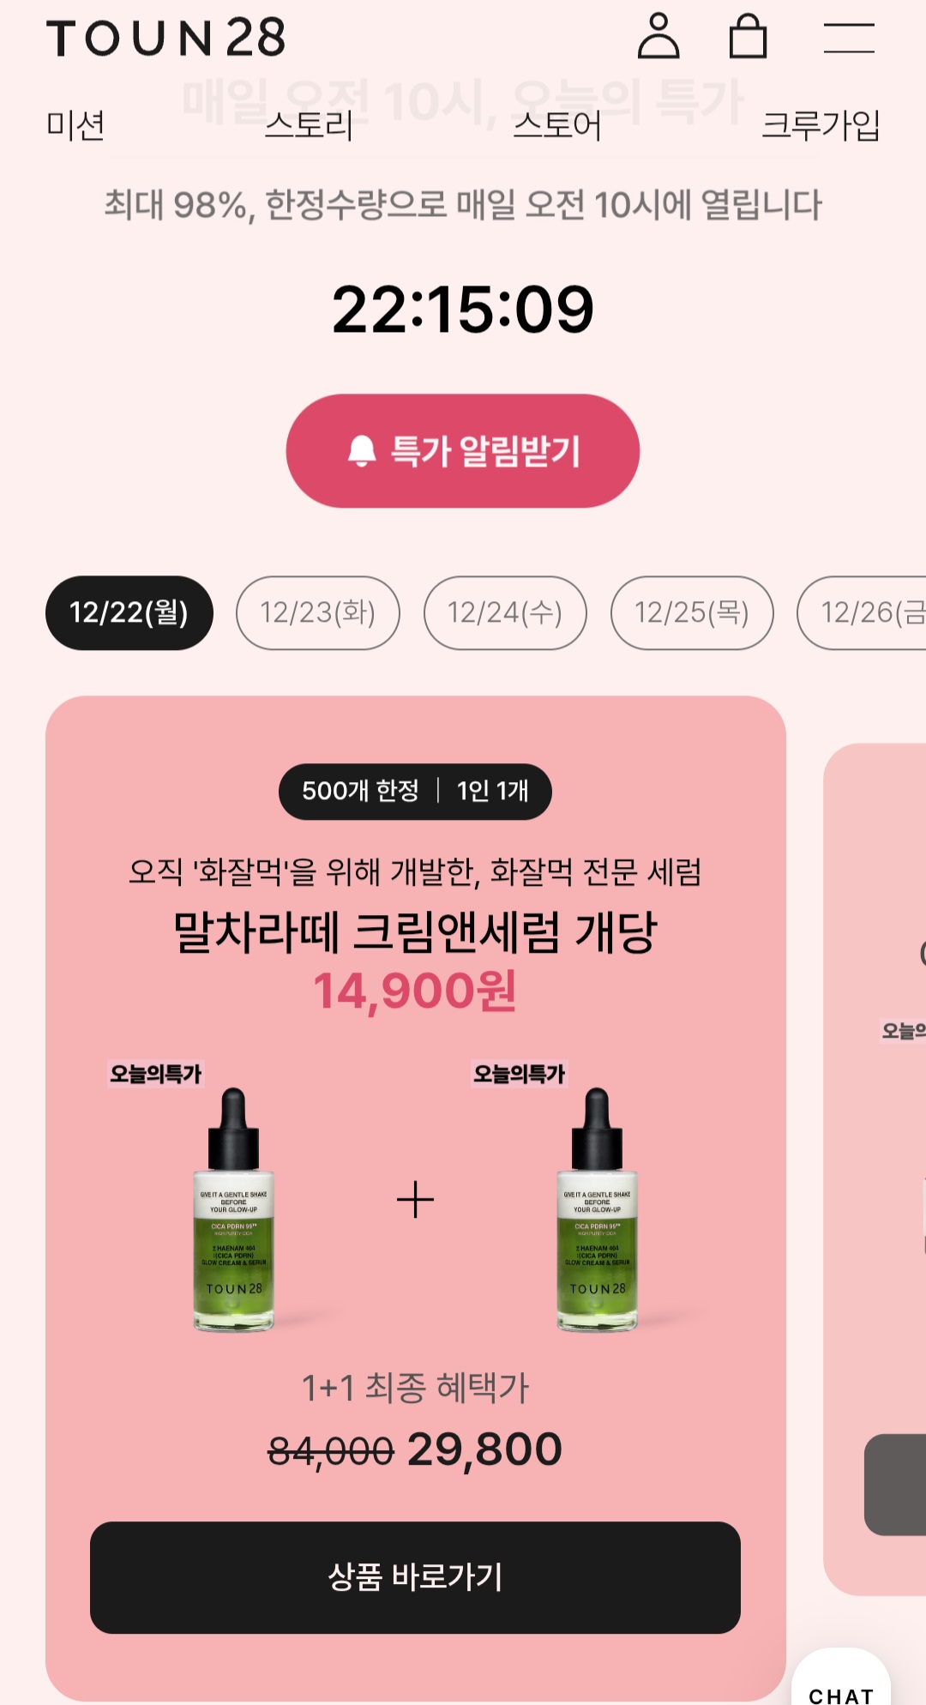
Task: Open the hamburger menu icon
Action: point(849,38)
